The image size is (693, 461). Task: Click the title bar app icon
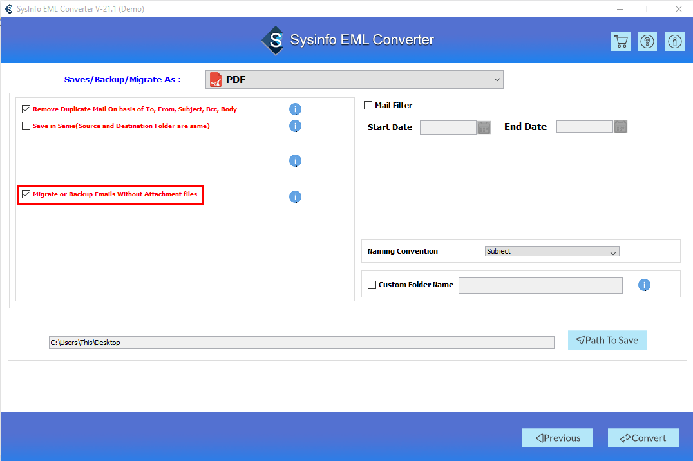[8, 9]
